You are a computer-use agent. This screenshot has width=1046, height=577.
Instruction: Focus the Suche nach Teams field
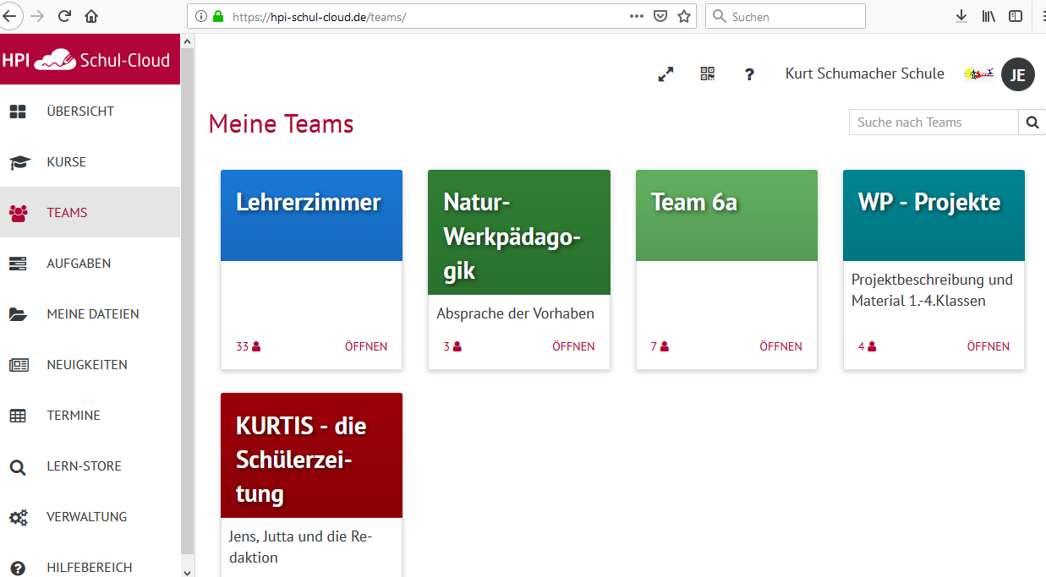[934, 122]
